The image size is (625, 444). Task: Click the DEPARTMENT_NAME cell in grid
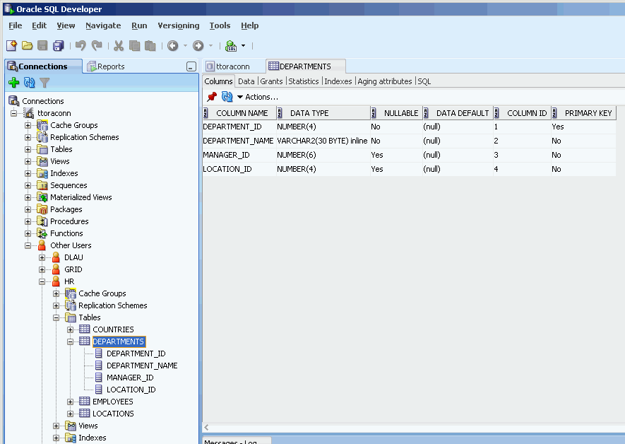click(238, 141)
